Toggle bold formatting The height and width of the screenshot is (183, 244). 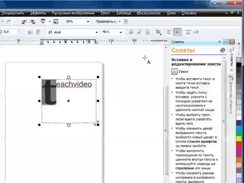click(131, 32)
